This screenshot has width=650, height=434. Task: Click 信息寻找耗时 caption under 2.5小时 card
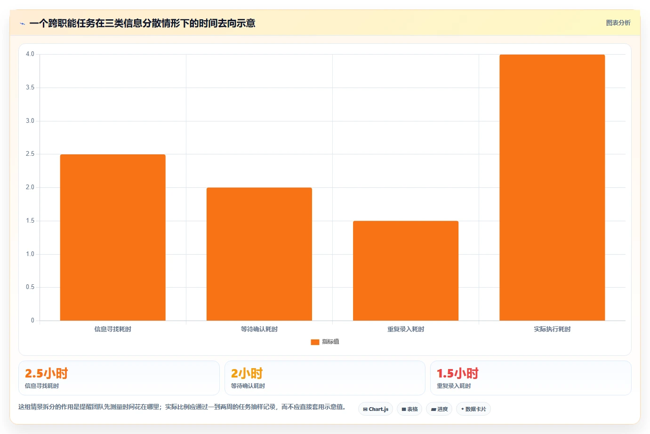click(x=42, y=386)
